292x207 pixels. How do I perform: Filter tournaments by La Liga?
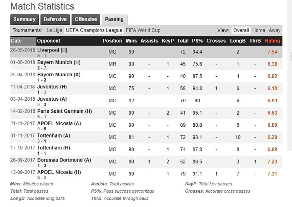click(54, 30)
